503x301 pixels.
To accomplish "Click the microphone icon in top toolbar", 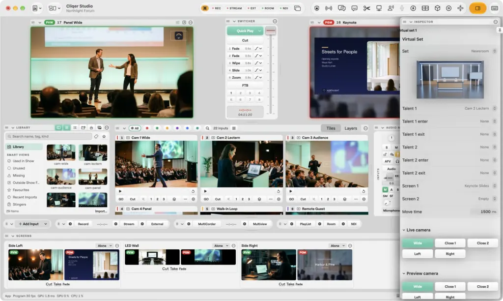I will [402, 8].
